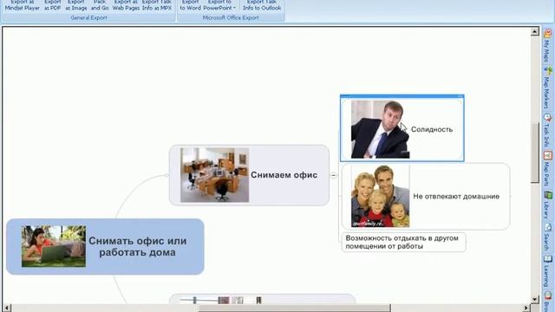Click the horizontal scrollbar thumb
The image size is (555, 312).
click(x=294, y=308)
